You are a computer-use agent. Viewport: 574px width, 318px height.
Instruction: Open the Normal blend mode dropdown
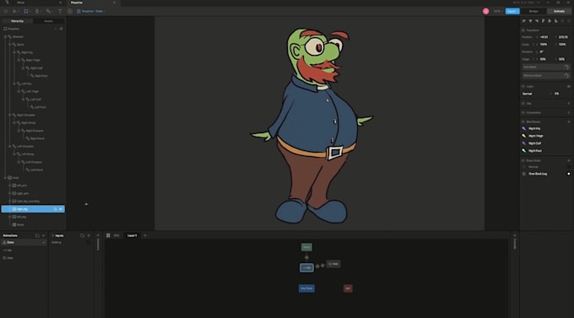[x=536, y=94]
